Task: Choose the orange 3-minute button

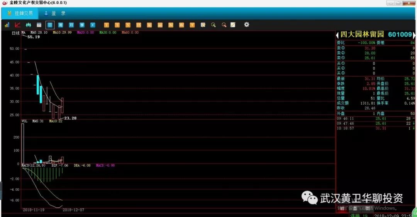Action: click(117, 25)
